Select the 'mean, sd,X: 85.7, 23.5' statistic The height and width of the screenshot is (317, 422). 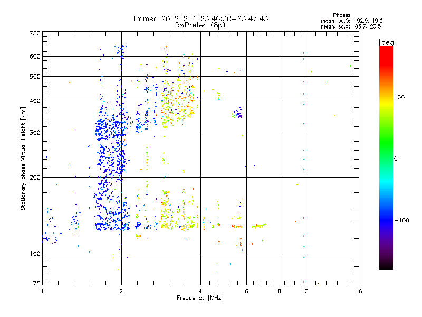(x=351, y=26)
